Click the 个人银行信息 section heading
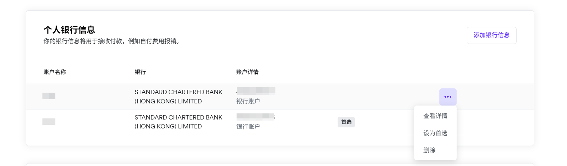Viewport: 567px width, 166px height. click(69, 29)
